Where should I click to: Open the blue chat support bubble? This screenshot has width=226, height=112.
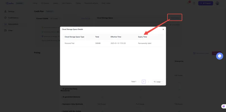click(220, 56)
